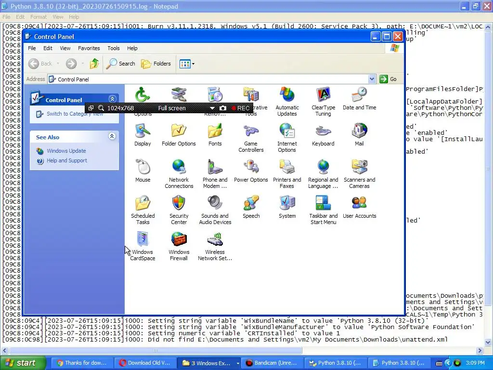Click the Windows start button
This screenshot has height=370, width=493.
coord(22,363)
